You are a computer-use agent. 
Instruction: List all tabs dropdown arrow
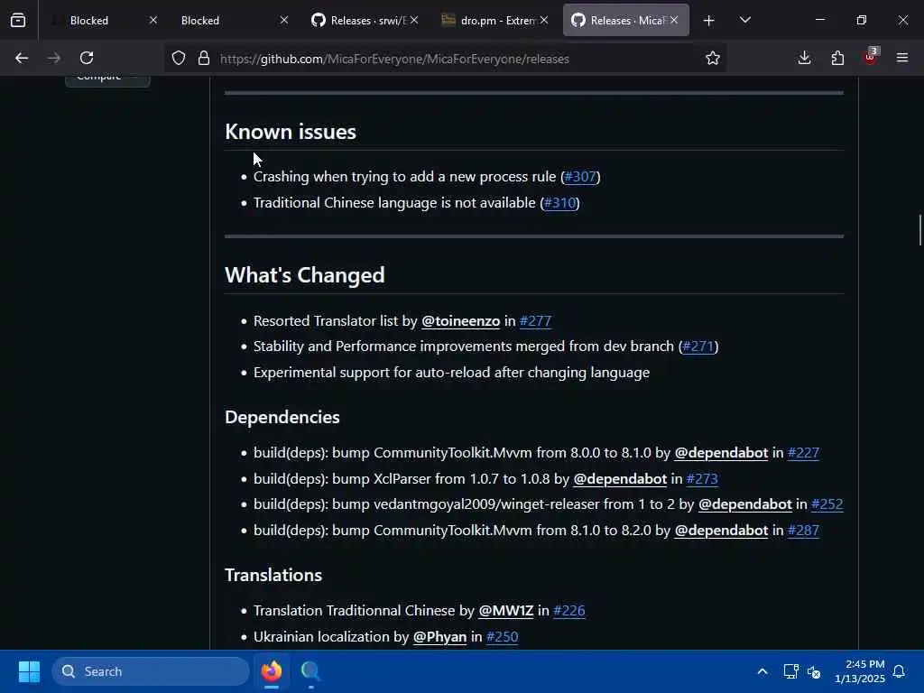coord(745,20)
